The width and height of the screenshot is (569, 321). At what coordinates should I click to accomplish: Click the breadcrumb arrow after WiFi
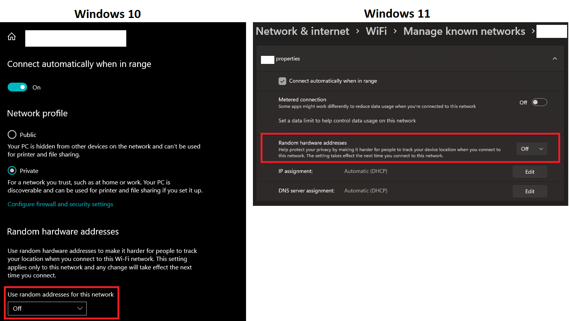click(x=395, y=31)
